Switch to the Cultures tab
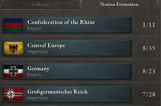 pos(40,4)
